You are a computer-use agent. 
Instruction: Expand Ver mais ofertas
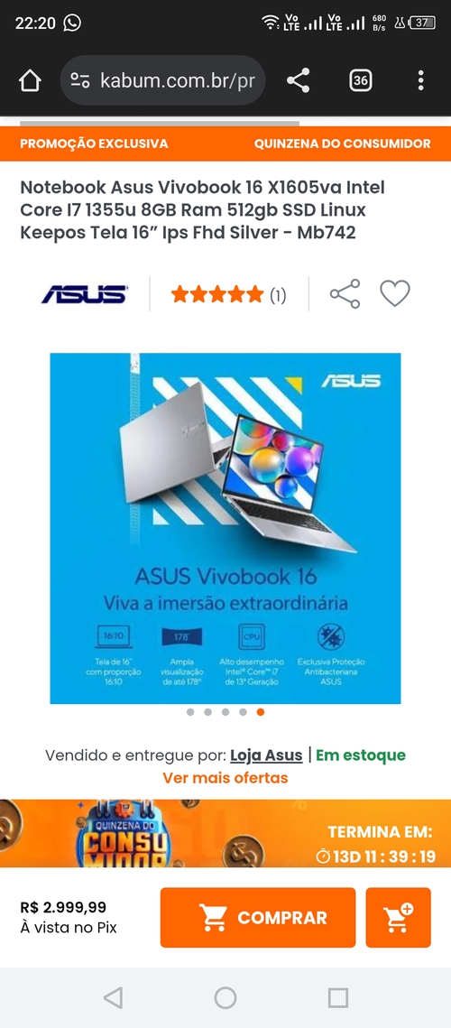[x=225, y=778]
